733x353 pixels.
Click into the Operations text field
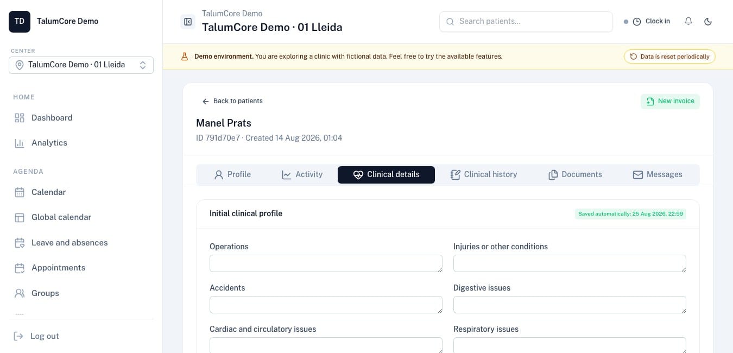[x=326, y=263]
